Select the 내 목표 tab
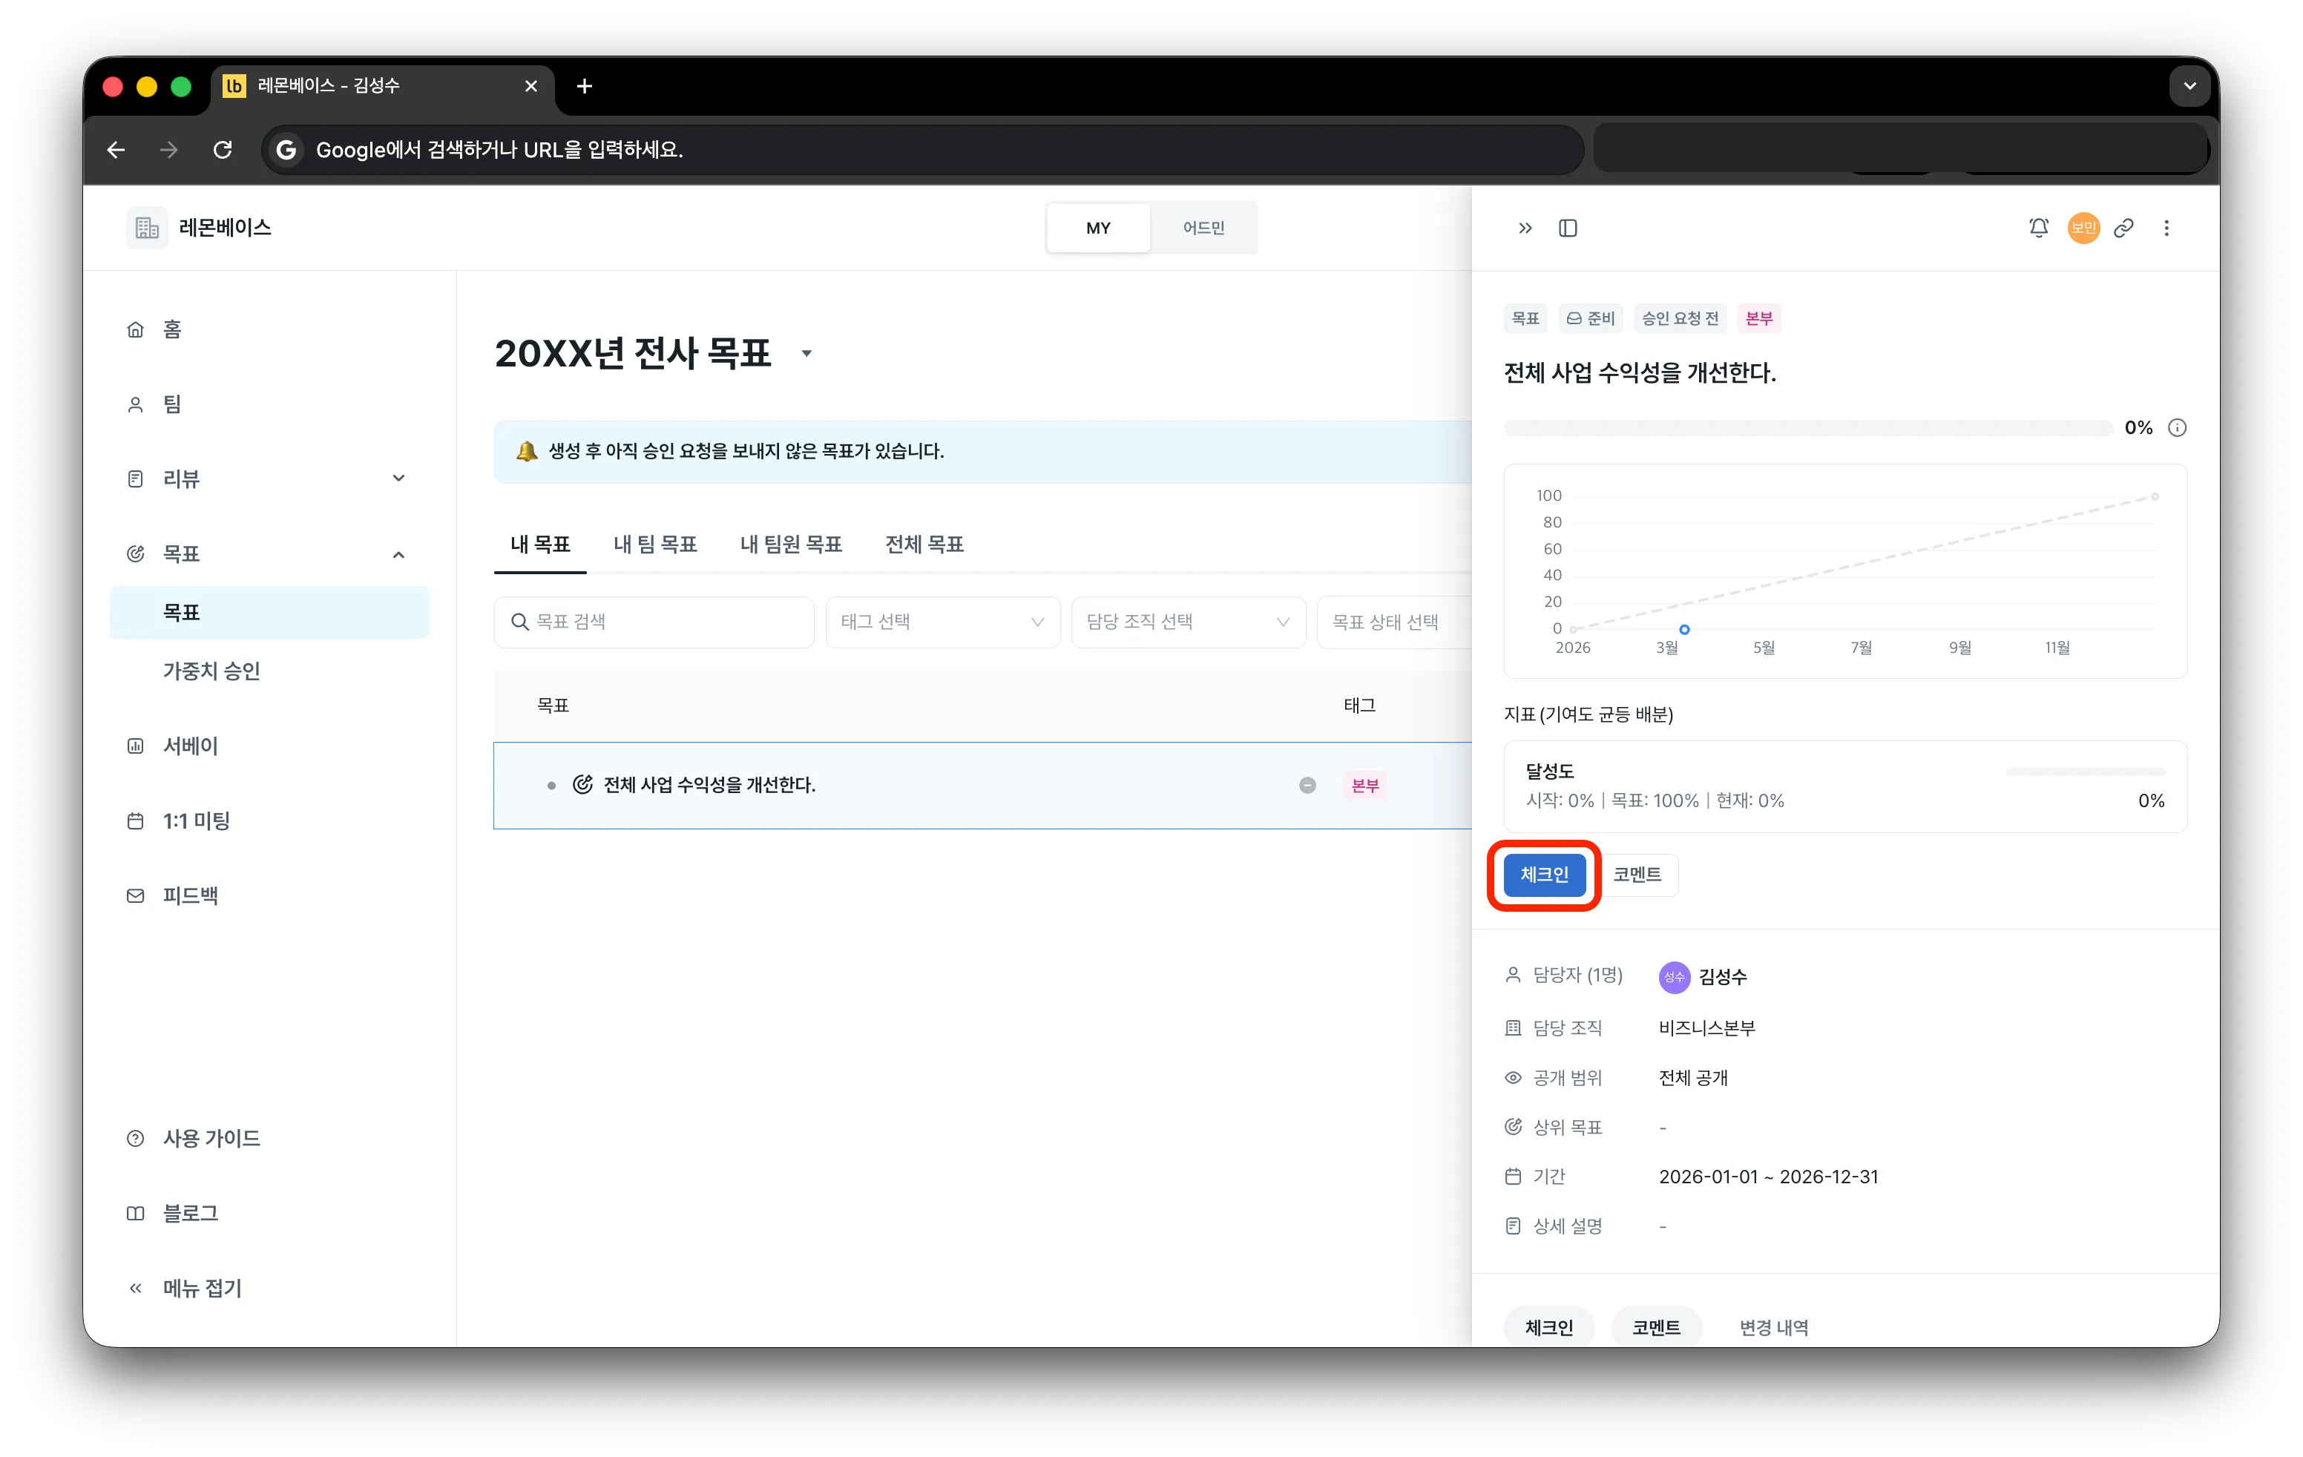 point(540,544)
